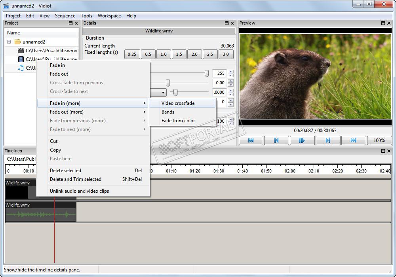
Task: Maximize the Preview pane
Action: pyautogui.click(x=383, y=23)
